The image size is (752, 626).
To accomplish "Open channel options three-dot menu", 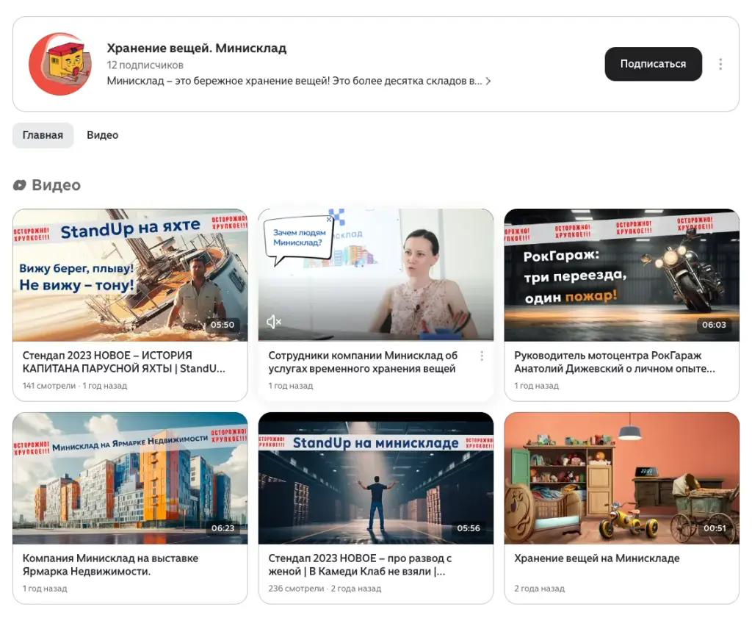I will point(720,64).
